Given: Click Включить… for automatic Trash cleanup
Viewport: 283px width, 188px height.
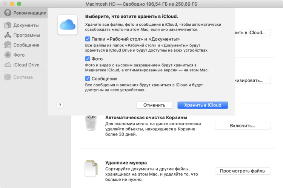Looking at the screenshot, I should (243, 126).
